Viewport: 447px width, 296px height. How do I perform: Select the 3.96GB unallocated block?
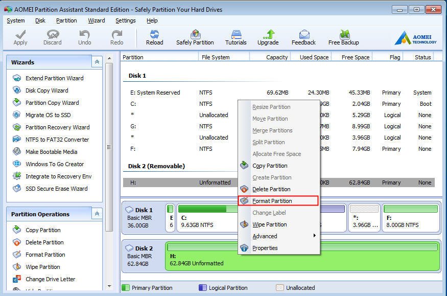[x=365, y=218]
